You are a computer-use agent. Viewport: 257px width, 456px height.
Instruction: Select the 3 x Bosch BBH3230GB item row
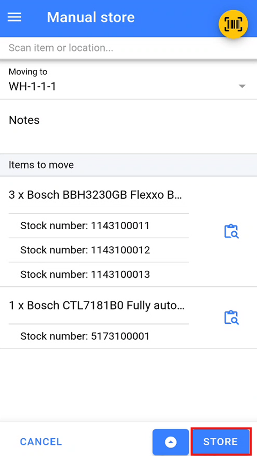click(96, 195)
